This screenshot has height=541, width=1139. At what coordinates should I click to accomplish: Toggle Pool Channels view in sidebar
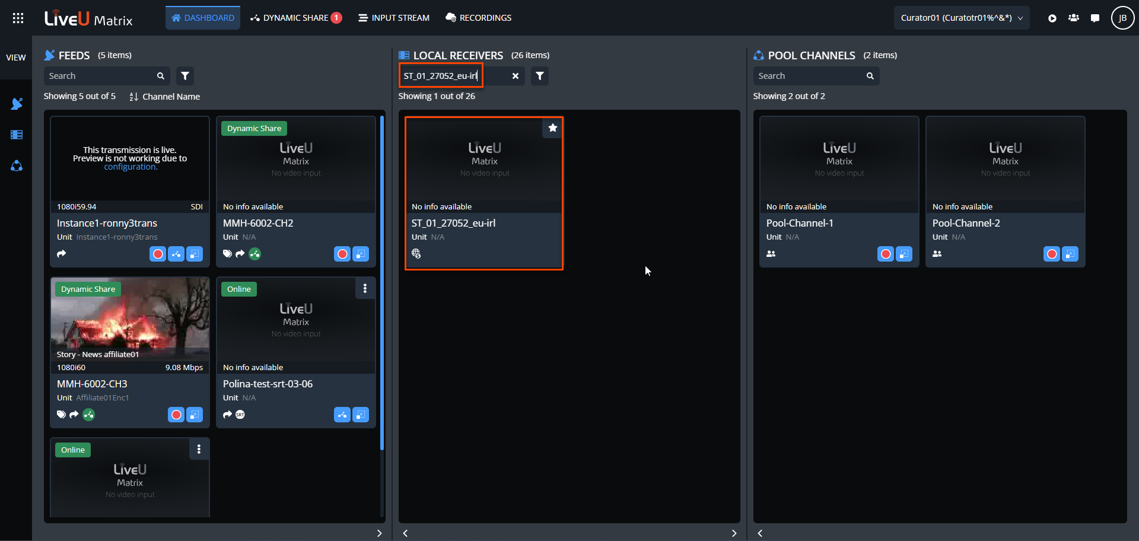(17, 166)
